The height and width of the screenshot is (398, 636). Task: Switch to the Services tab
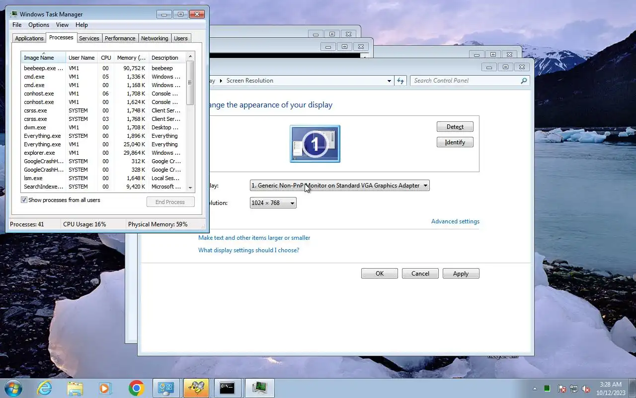click(x=89, y=38)
